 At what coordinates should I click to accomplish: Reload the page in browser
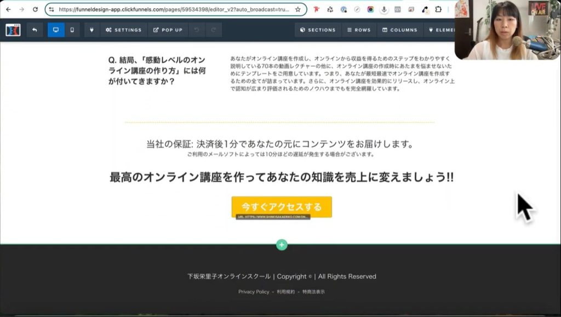click(x=36, y=9)
